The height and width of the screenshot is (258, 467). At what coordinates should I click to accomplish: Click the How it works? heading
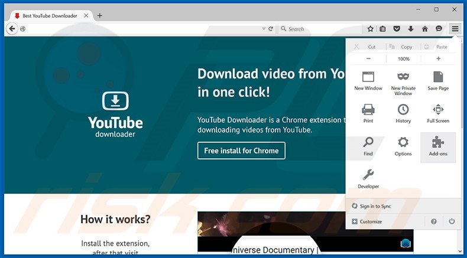[x=115, y=219]
